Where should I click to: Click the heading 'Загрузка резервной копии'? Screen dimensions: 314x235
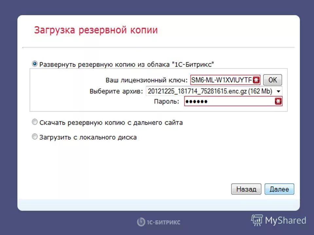point(96,30)
